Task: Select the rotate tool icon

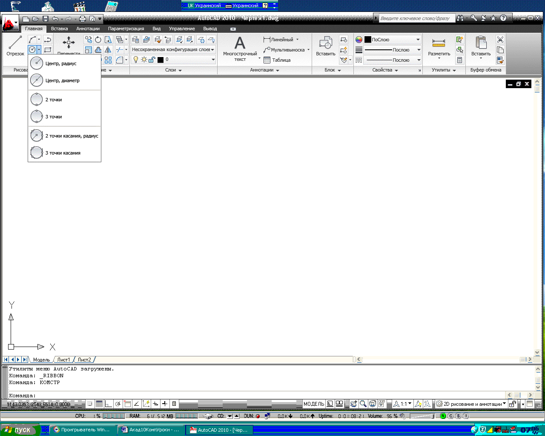Action: [98, 40]
